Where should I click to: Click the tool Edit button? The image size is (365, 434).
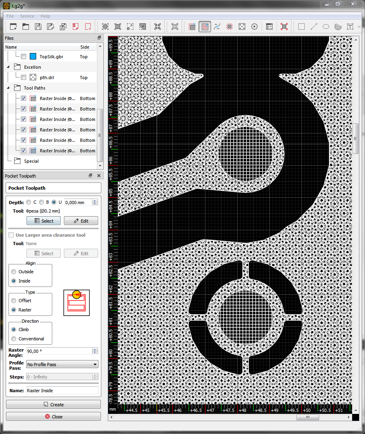[x=81, y=221]
